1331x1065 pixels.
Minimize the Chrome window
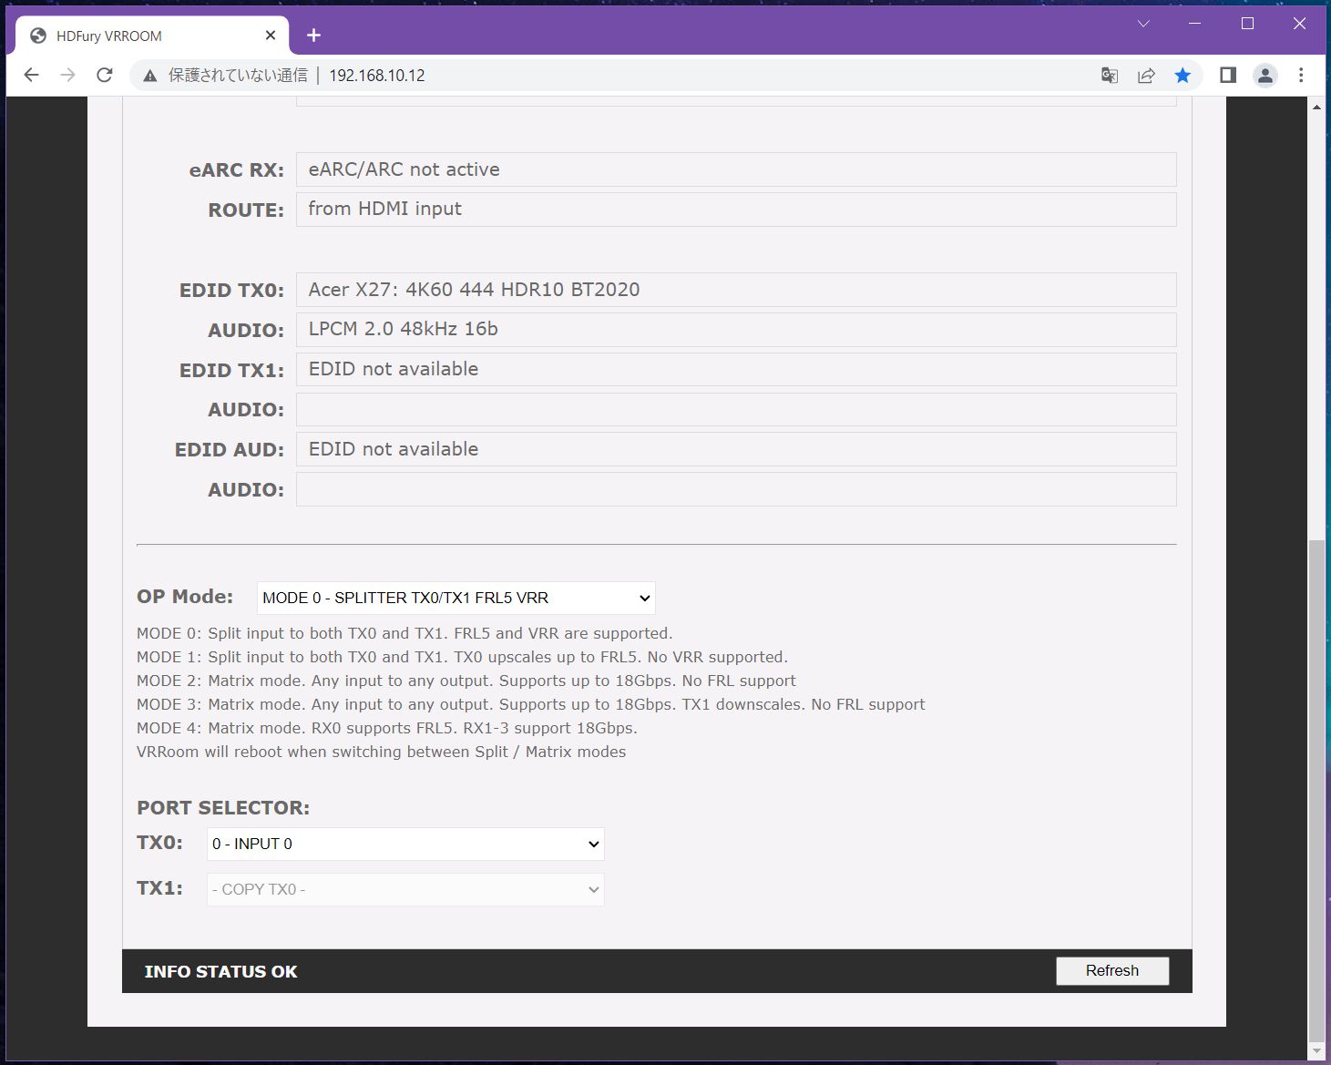[x=1195, y=24]
